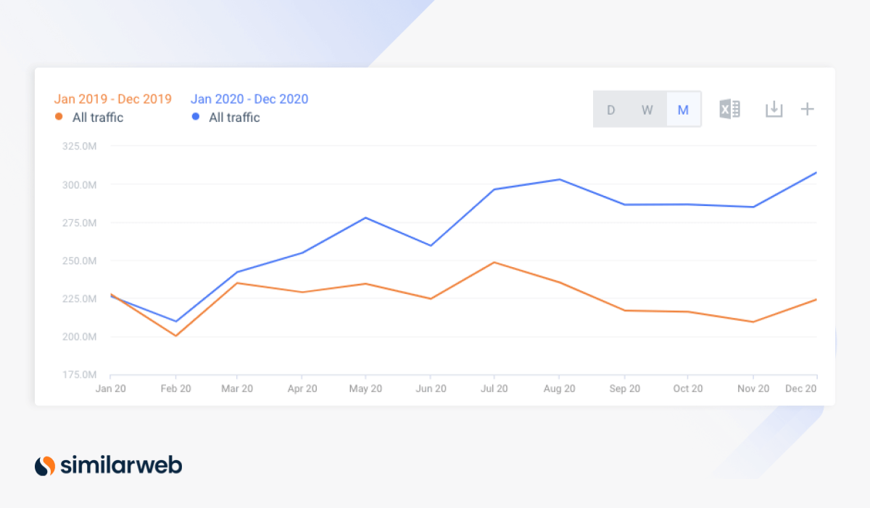Download the chart image
This screenshot has width=870, height=508.
(x=774, y=108)
